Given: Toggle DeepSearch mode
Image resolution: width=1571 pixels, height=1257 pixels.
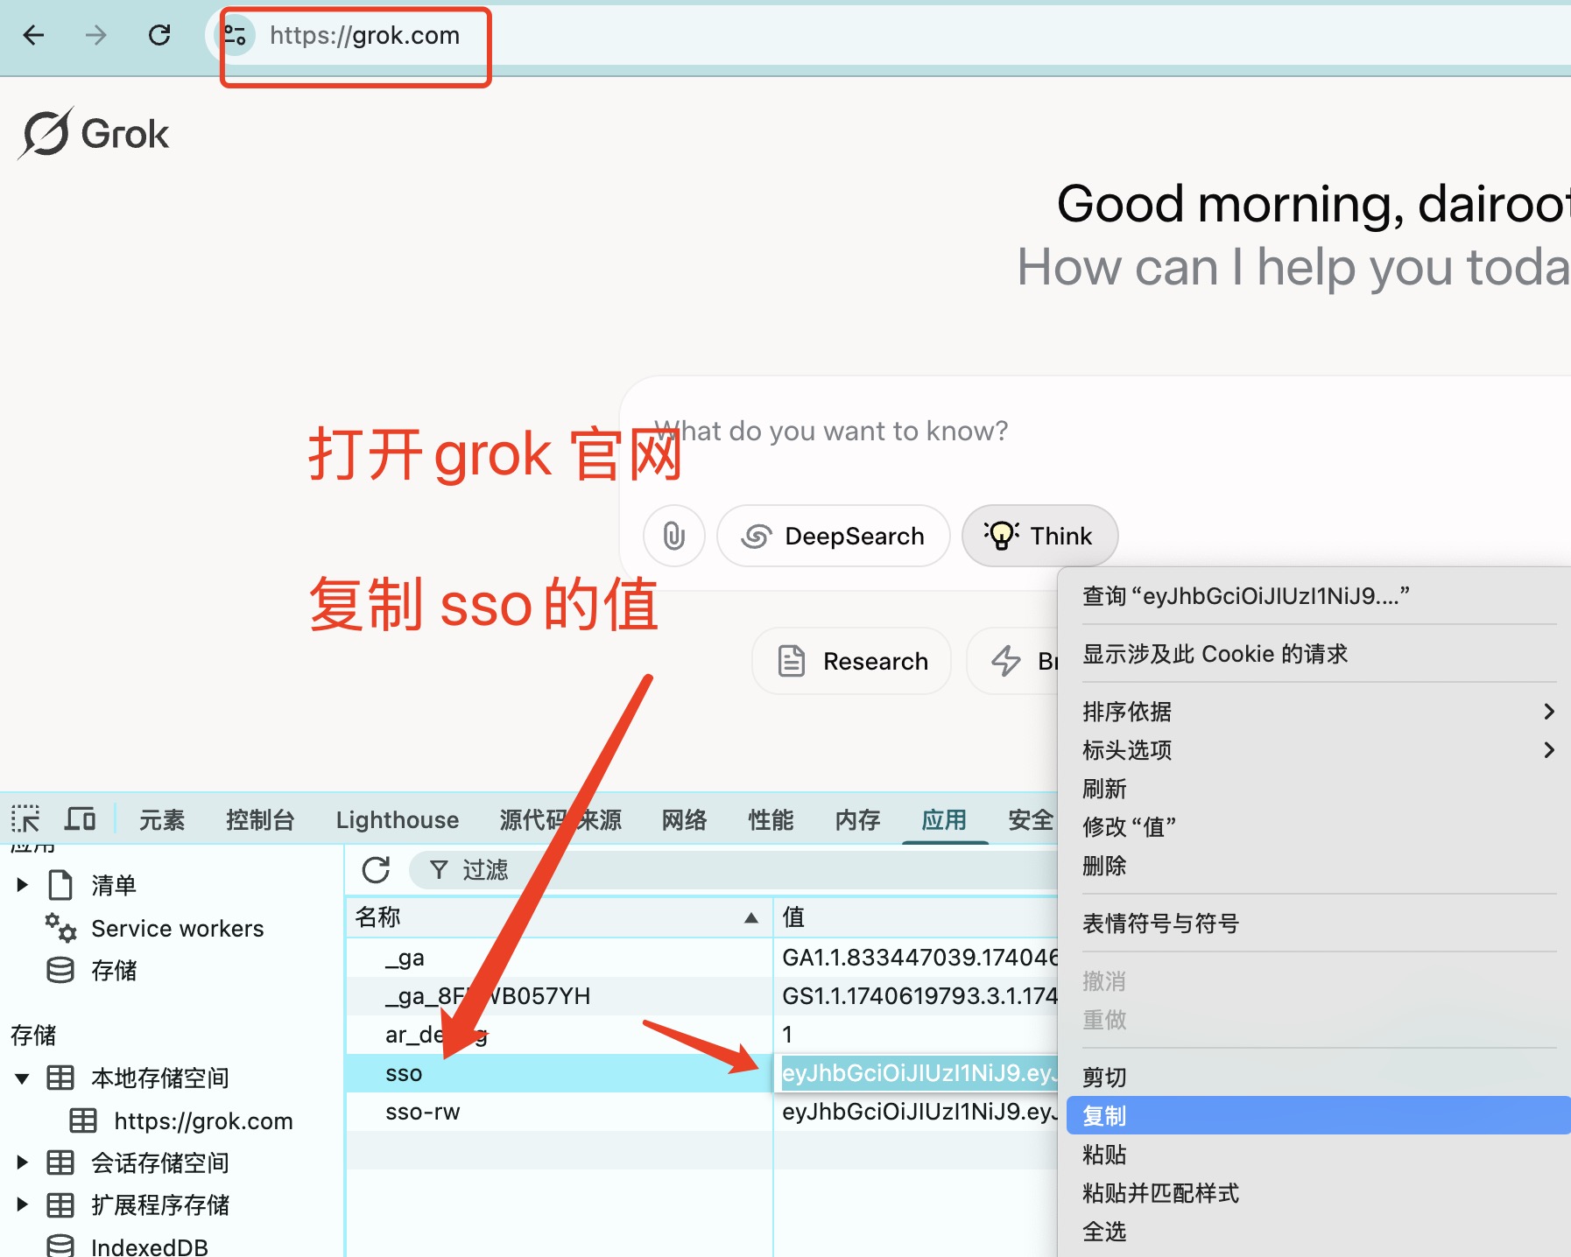Looking at the screenshot, I should point(833,536).
